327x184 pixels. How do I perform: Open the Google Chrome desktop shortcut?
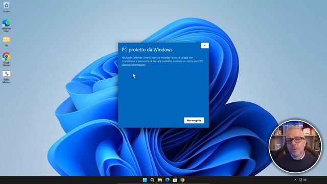click(x=7, y=59)
